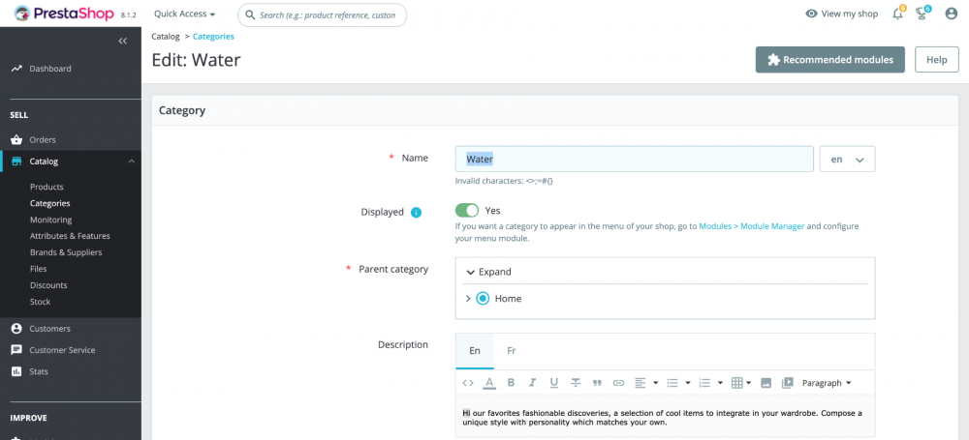The image size is (969, 440).
Task: Open the Name language dropdown
Action: coord(847,160)
